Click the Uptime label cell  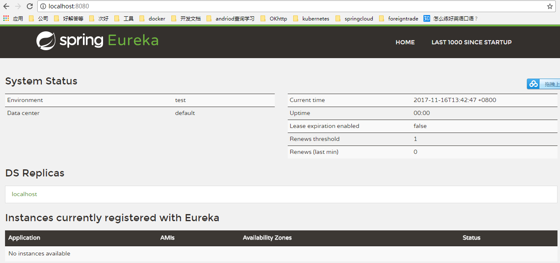pos(300,113)
